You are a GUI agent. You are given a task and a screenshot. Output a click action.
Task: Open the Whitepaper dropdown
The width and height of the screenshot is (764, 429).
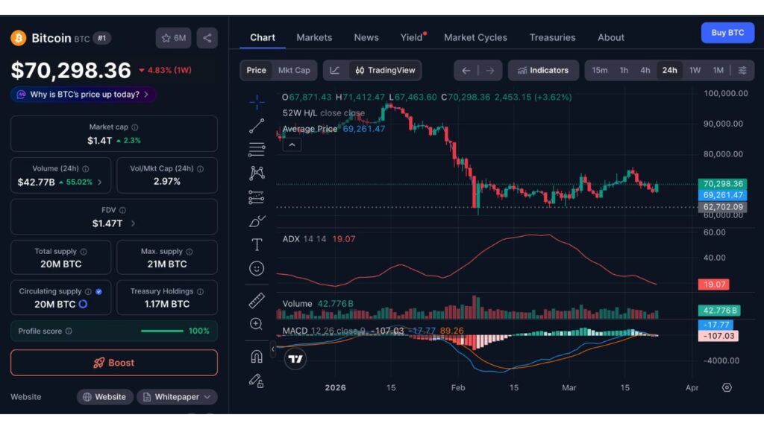click(177, 397)
